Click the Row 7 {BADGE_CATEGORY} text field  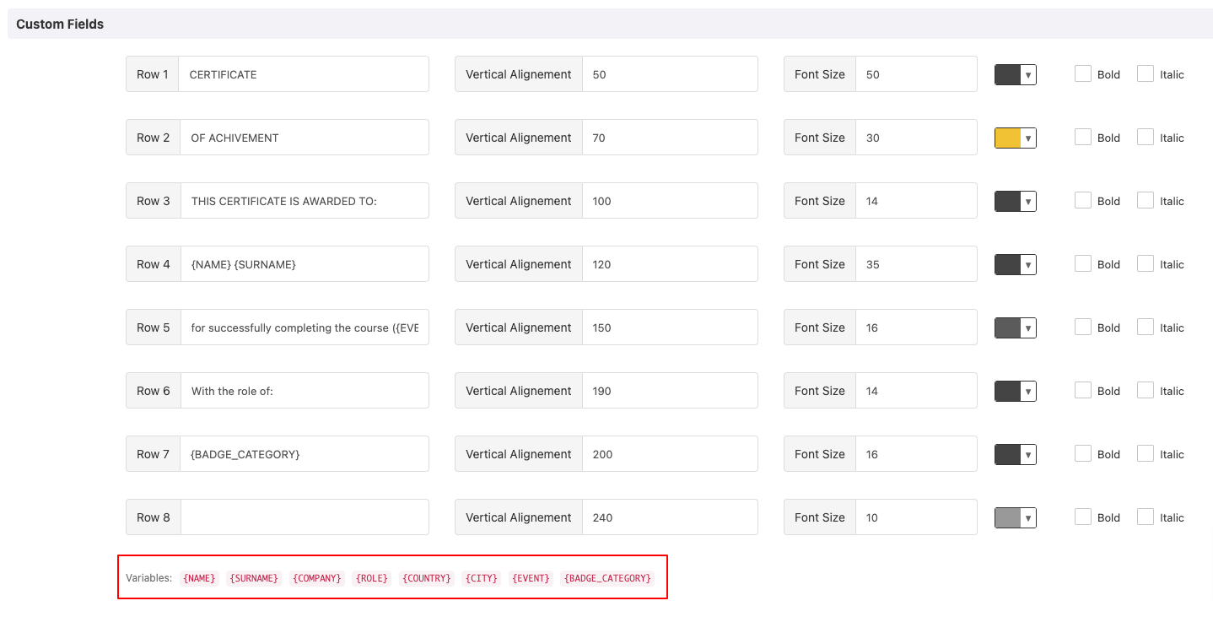(x=305, y=454)
